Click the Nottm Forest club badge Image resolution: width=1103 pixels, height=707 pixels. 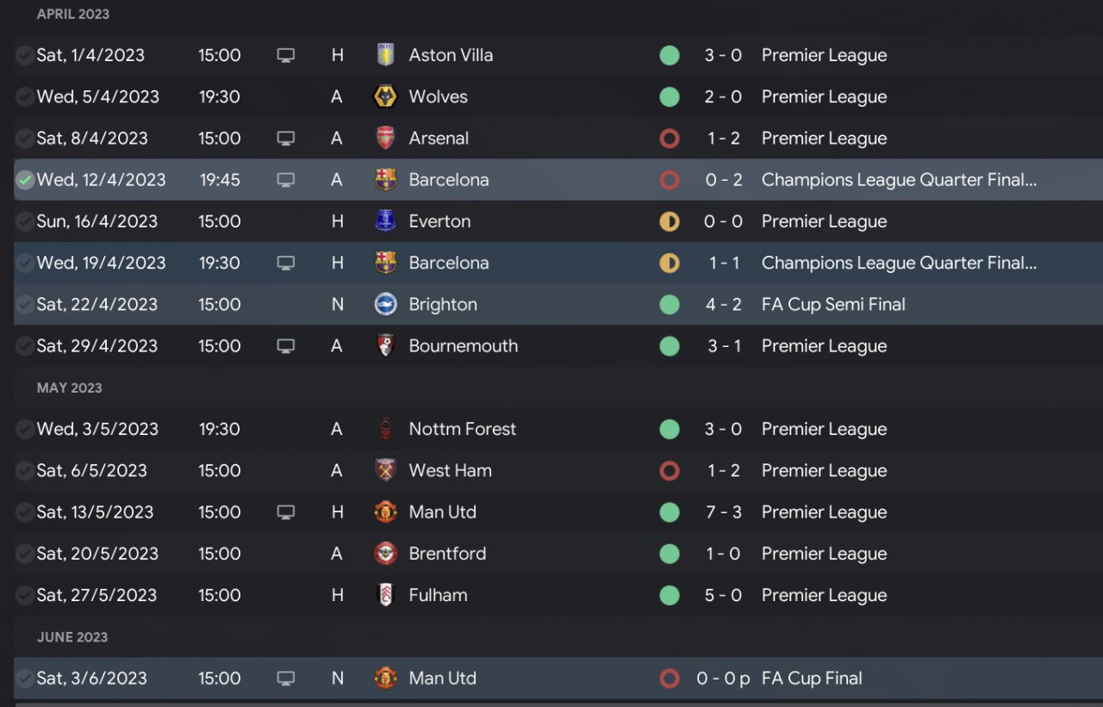pyautogui.click(x=385, y=429)
